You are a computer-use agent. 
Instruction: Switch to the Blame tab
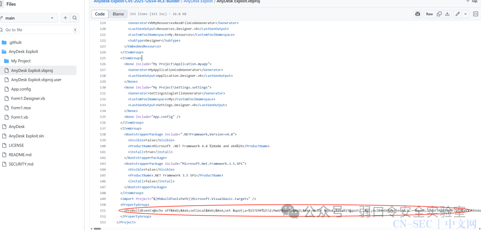click(118, 14)
